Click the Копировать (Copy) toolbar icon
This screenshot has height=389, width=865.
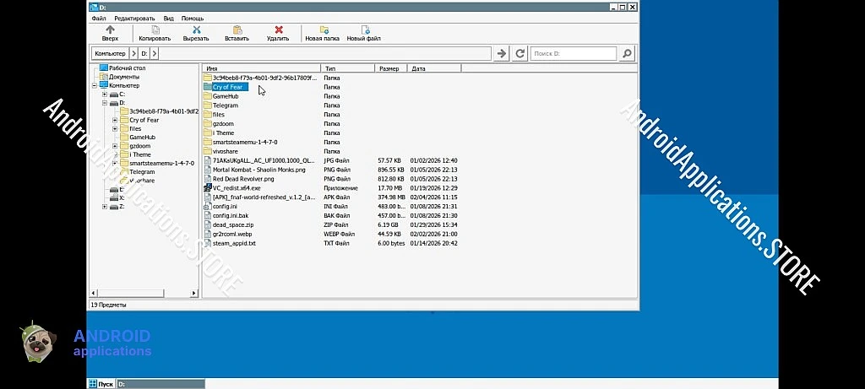155,30
